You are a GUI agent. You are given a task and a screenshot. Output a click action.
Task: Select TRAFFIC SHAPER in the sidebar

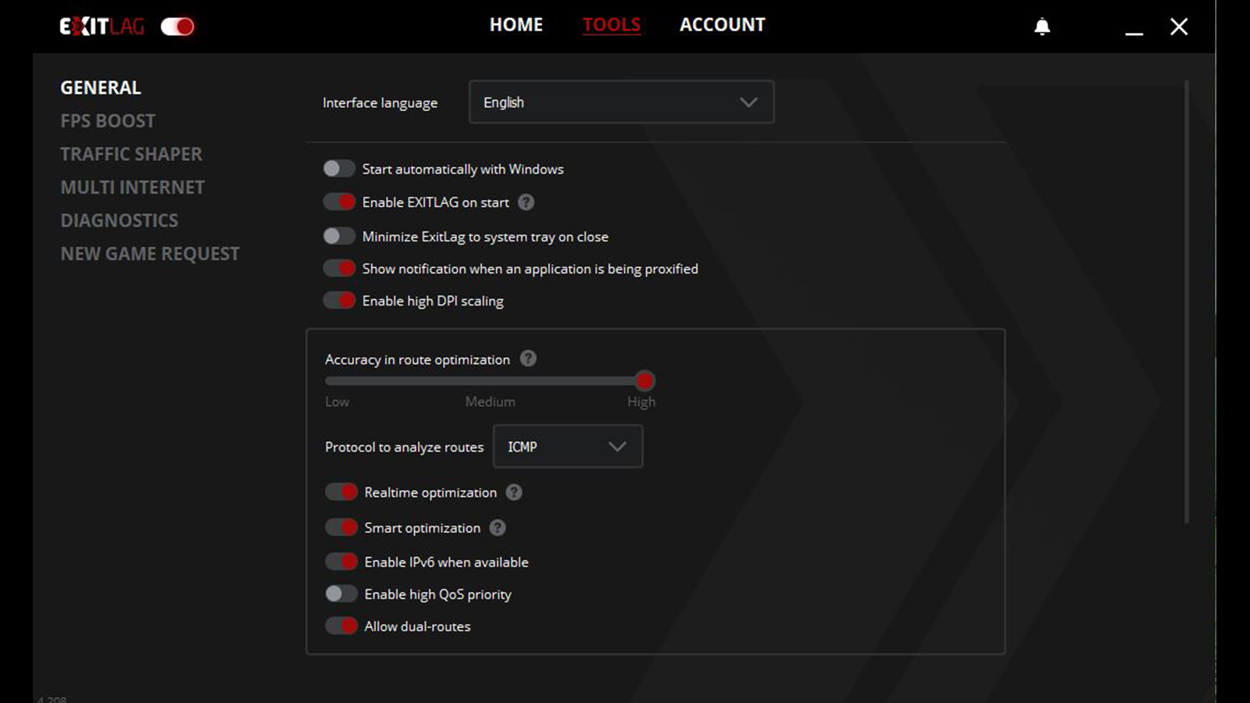(131, 154)
